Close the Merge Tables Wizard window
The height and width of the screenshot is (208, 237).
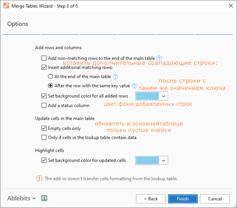(231, 6)
